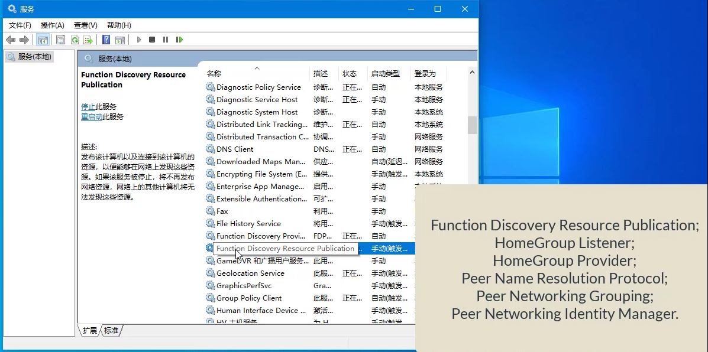Open the 操作(A) menu

coord(52,25)
